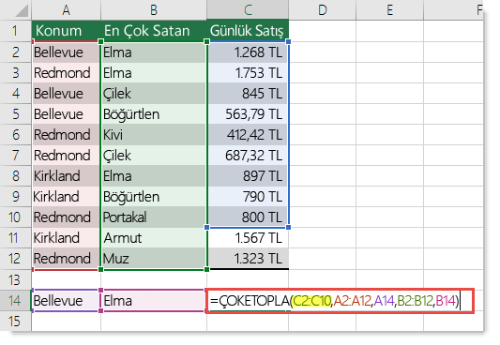Click the ÇOKETOPLA formula cell C14

(x=340, y=301)
